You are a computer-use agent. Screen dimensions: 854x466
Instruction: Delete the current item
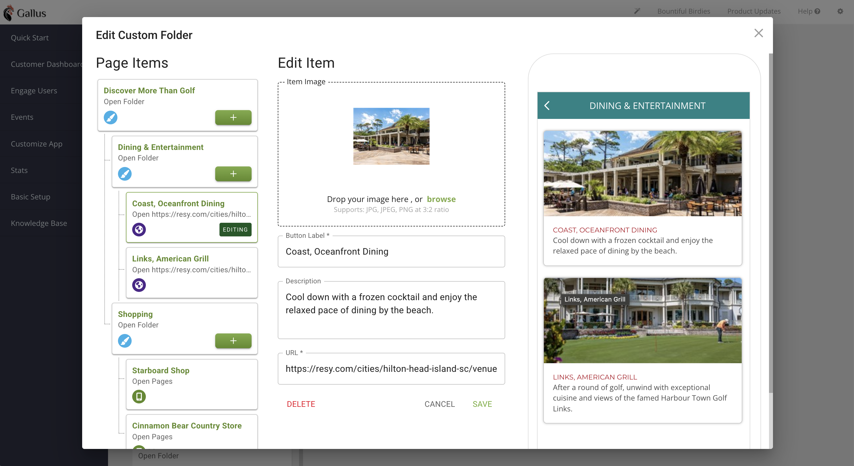301,404
